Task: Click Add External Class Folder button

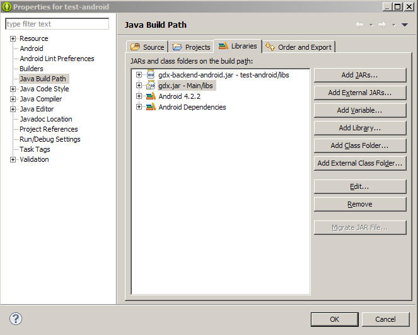Action: pos(360,163)
